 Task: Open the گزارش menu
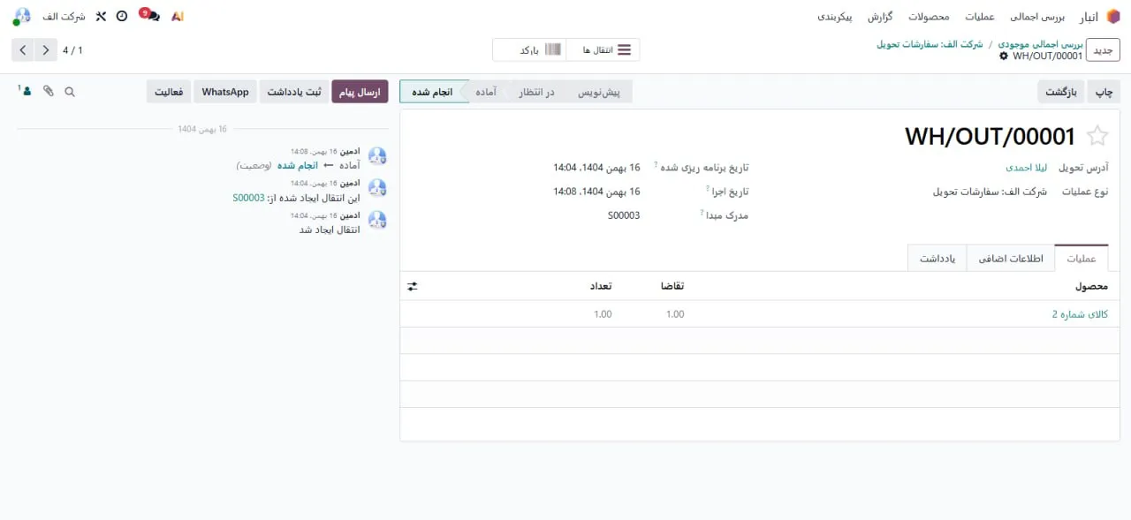click(x=879, y=16)
